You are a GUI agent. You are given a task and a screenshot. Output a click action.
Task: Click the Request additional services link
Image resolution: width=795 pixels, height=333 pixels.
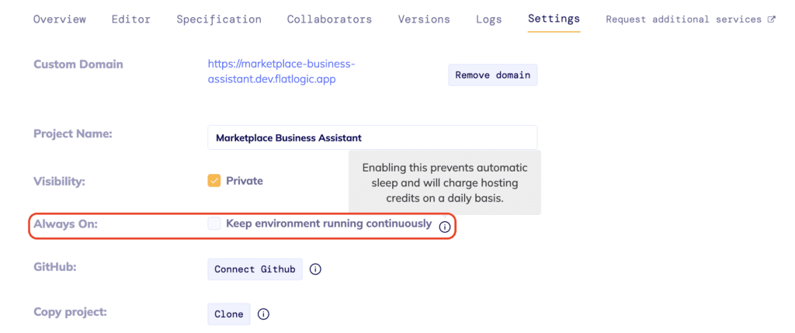pos(683,19)
